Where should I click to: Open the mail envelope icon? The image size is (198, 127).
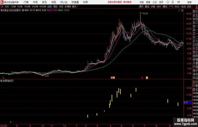tap(179, 2)
